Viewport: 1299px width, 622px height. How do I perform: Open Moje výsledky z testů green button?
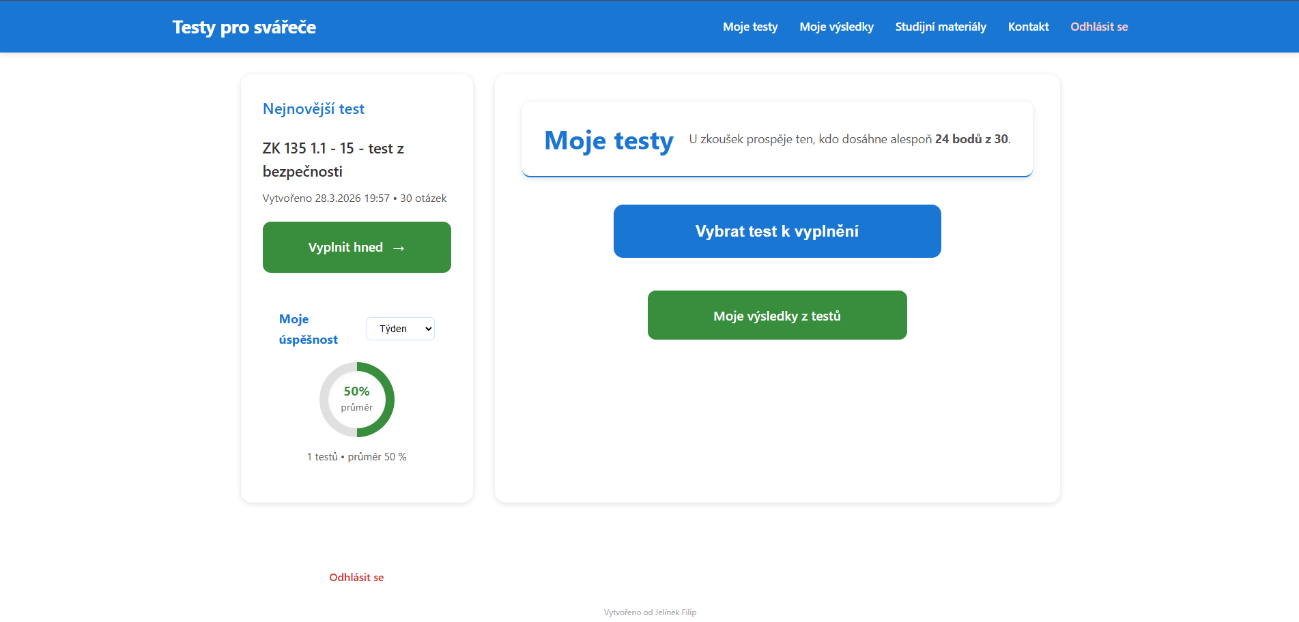pos(777,315)
